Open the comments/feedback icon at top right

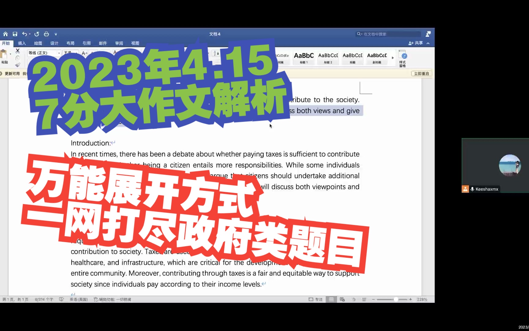tap(428, 34)
